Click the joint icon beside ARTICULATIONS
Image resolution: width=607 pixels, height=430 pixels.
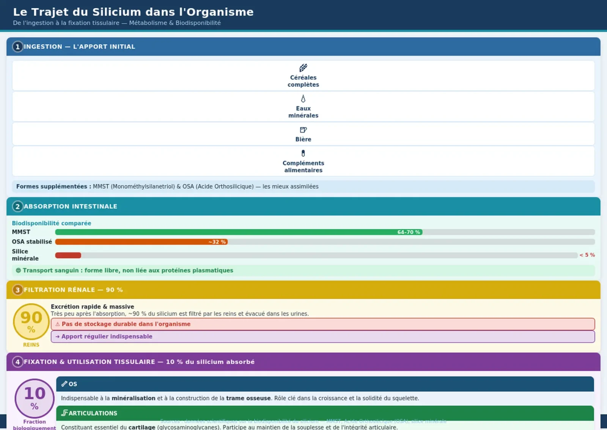tap(64, 413)
